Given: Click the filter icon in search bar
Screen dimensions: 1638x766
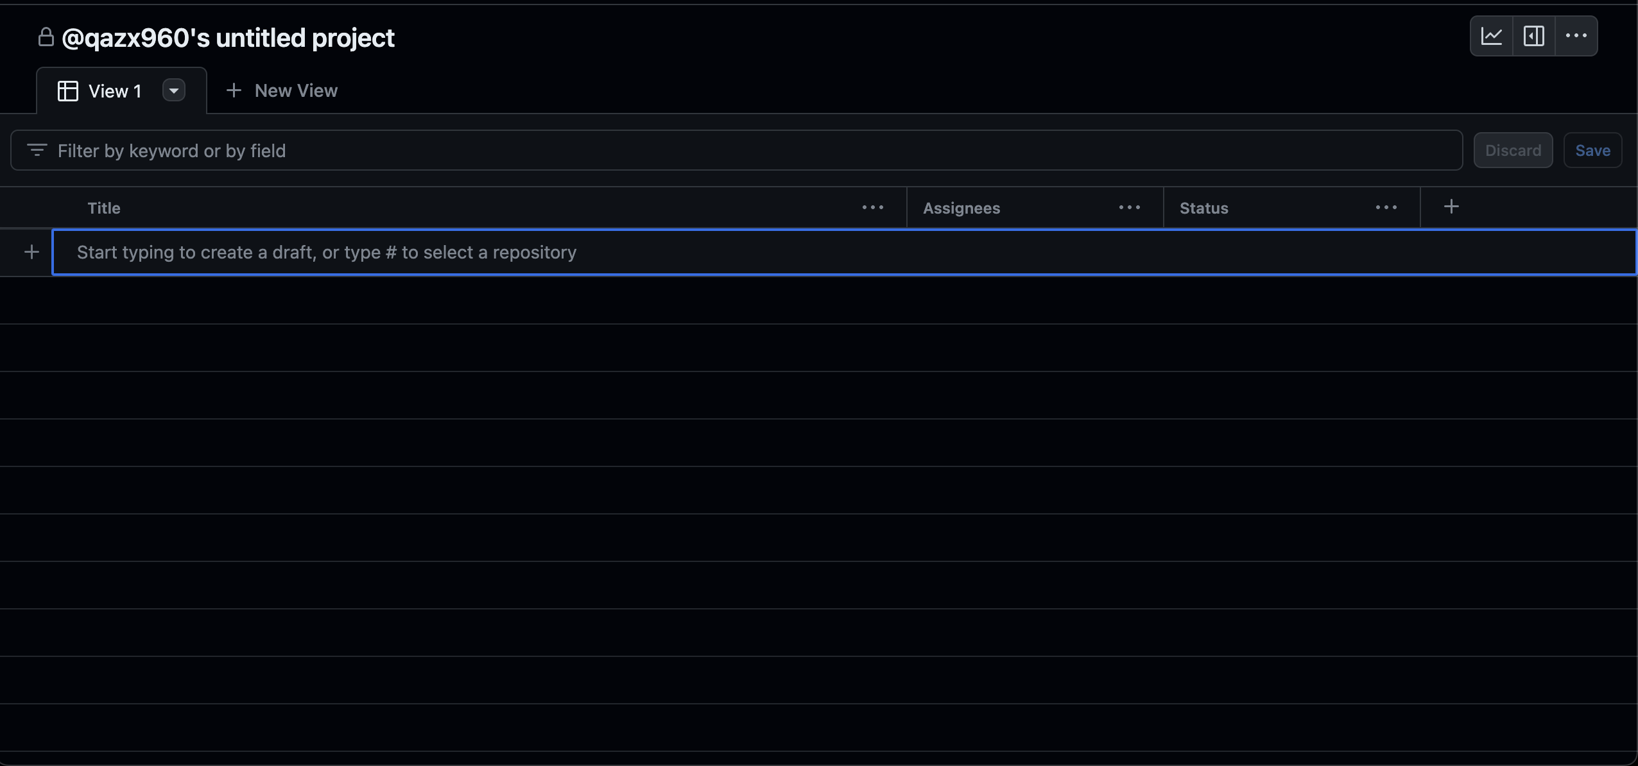Looking at the screenshot, I should tap(37, 151).
